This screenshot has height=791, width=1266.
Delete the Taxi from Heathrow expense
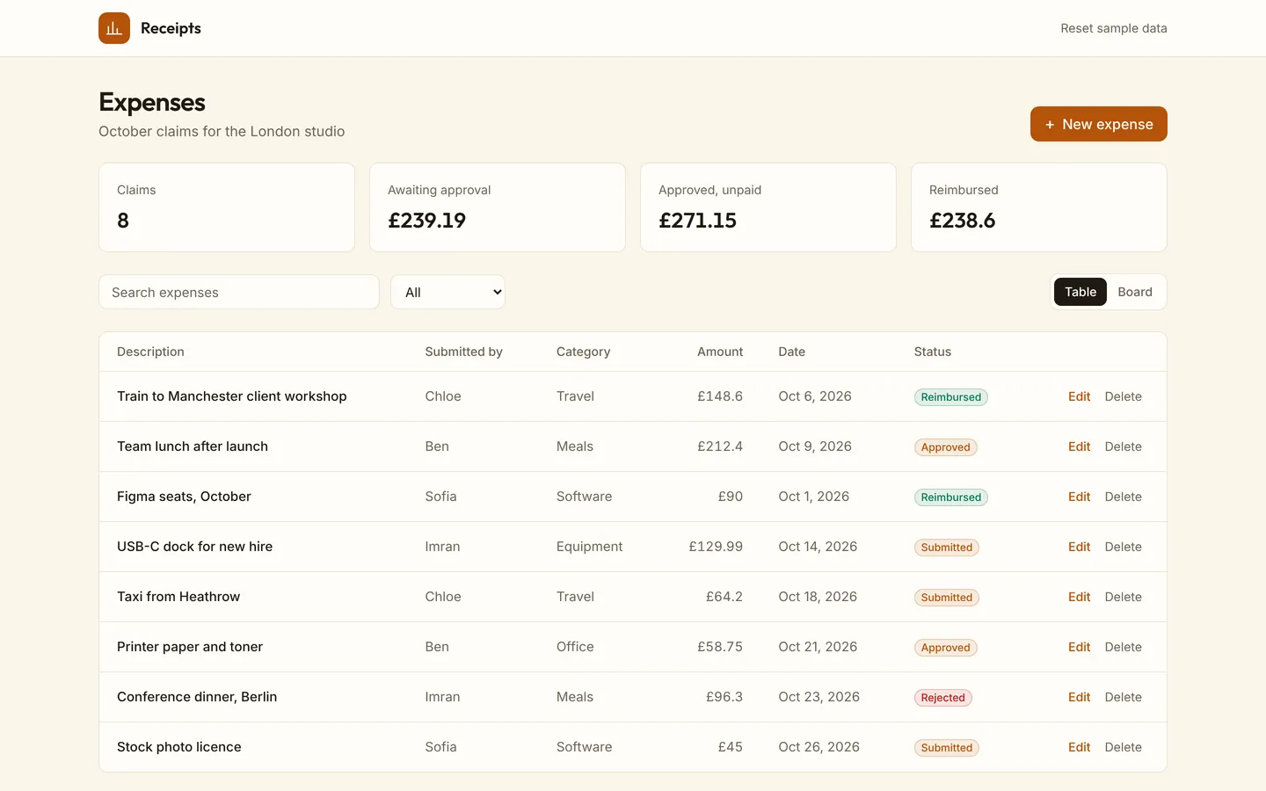click(x=1123, y=597)
